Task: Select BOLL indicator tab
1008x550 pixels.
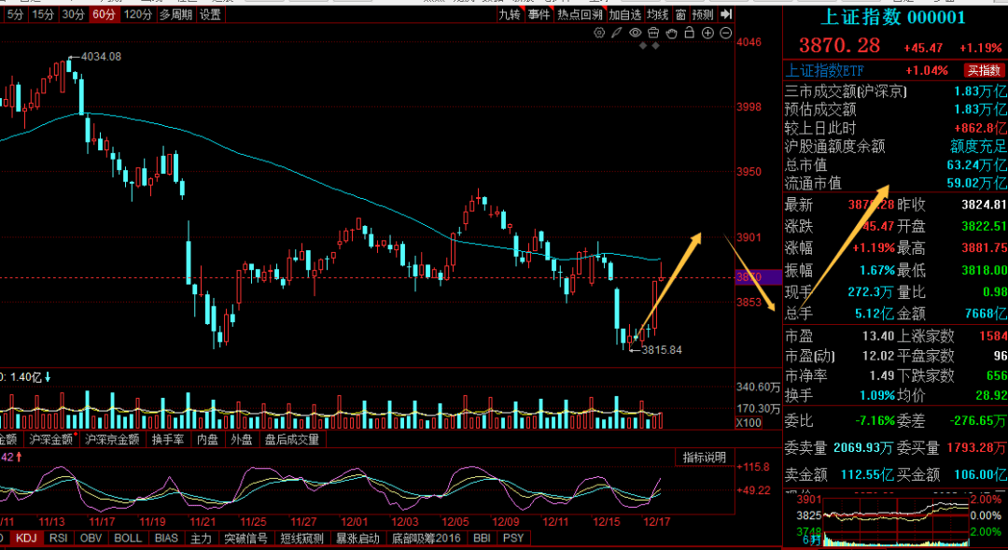Action: (x=127, y=538)
